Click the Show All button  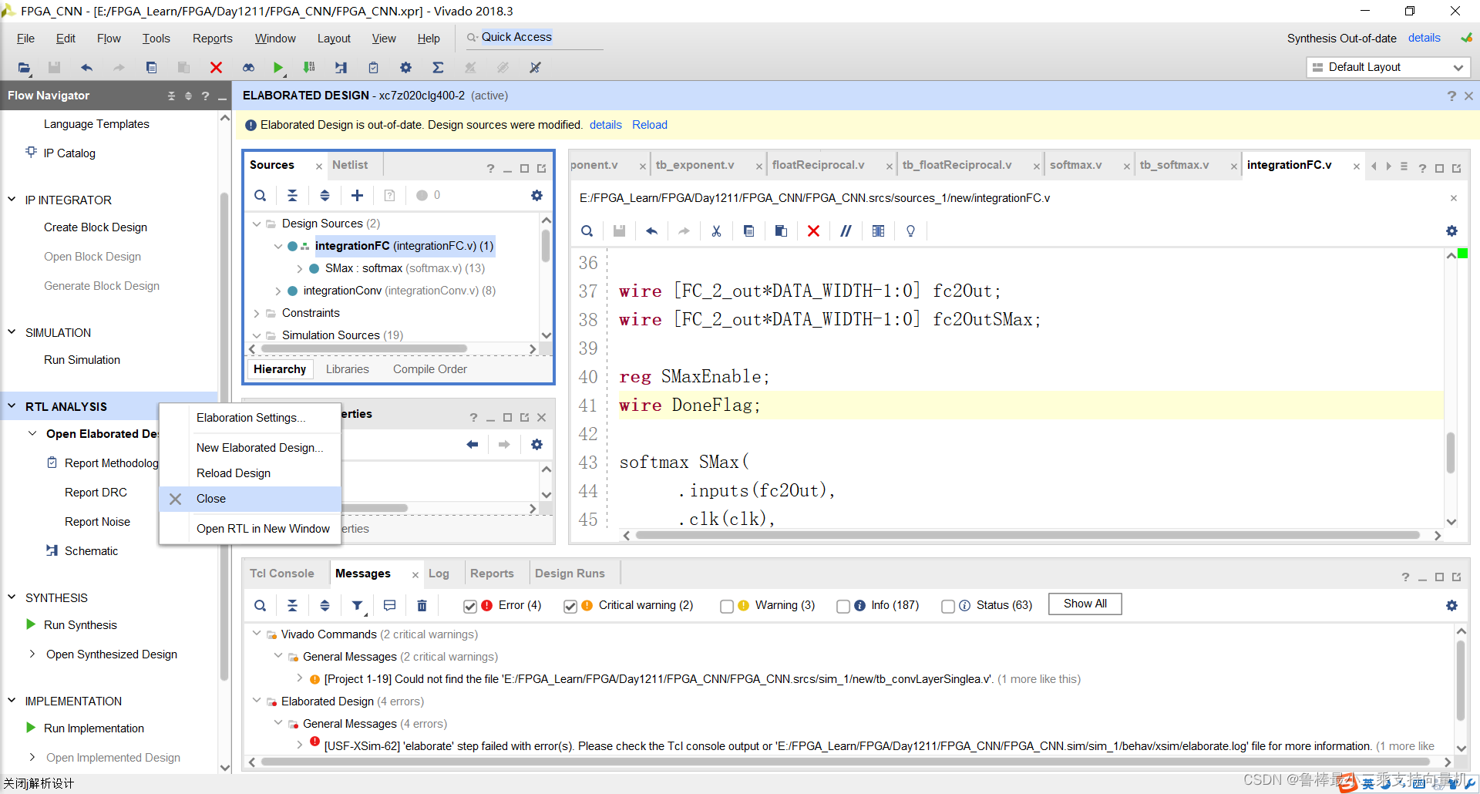[1085, 604]
